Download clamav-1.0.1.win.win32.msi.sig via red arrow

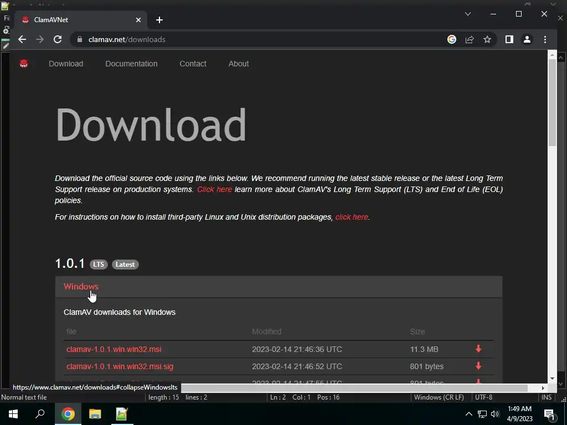point(478,366)
